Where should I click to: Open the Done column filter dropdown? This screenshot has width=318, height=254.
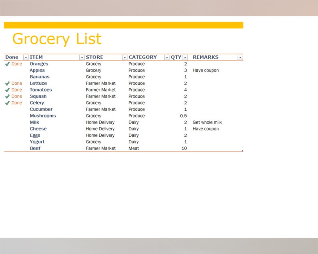(26, 58)
